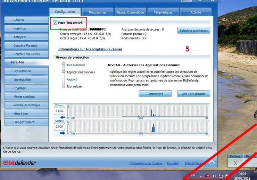The width and height of the screenshot is (257, 180).
Task: Click the Solutions problèmes button
Action: click(193, 31)
